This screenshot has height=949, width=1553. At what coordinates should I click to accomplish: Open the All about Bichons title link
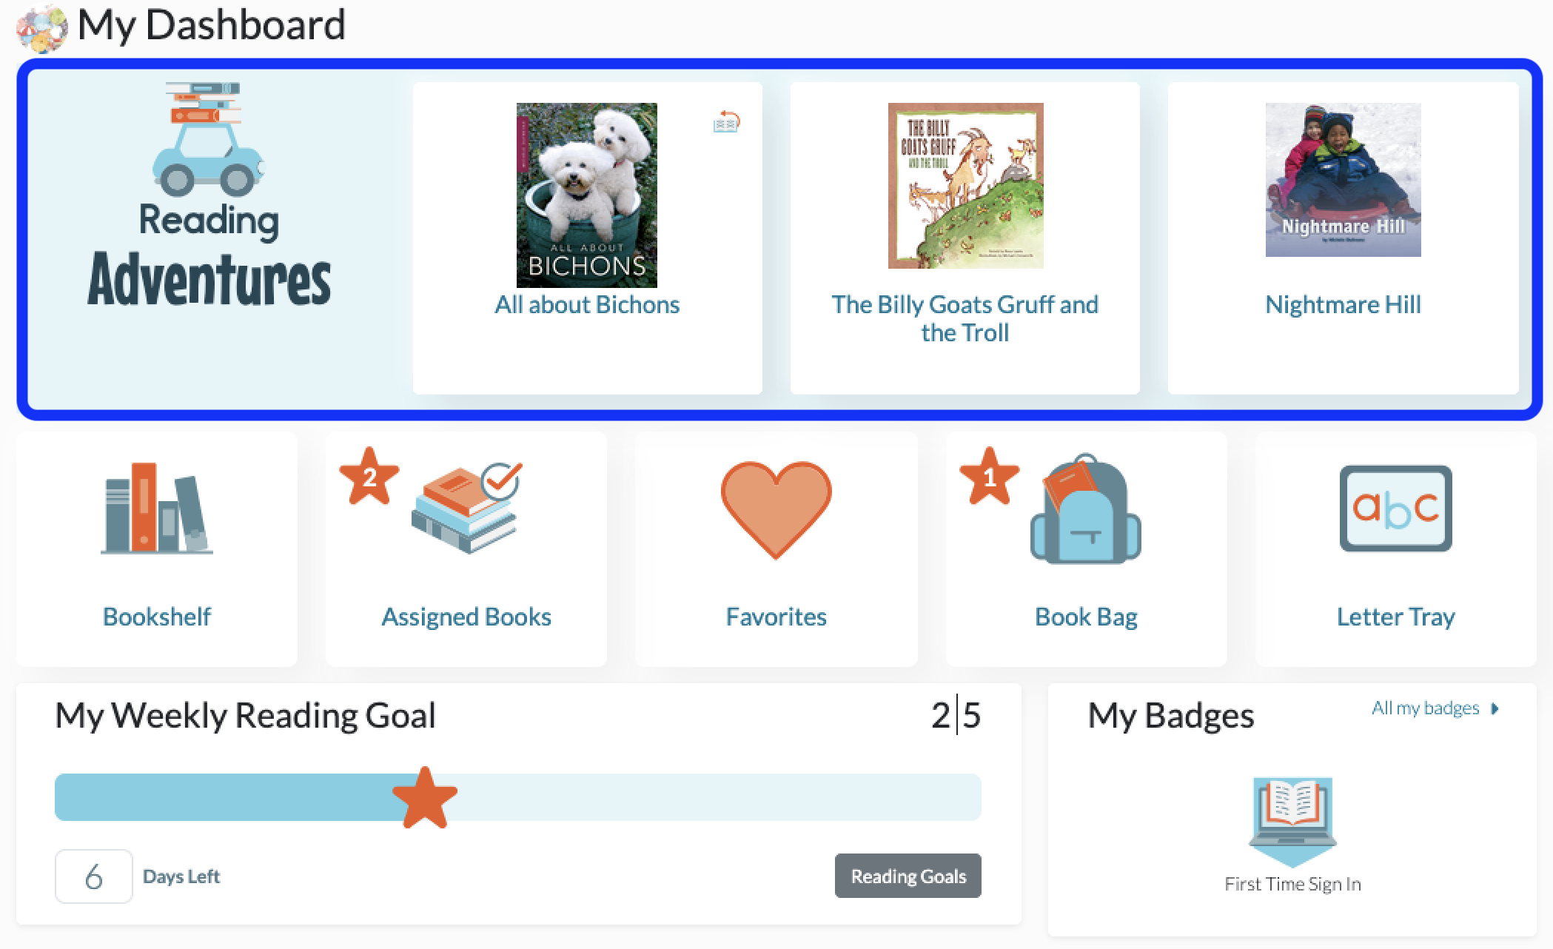coord(587,304)
